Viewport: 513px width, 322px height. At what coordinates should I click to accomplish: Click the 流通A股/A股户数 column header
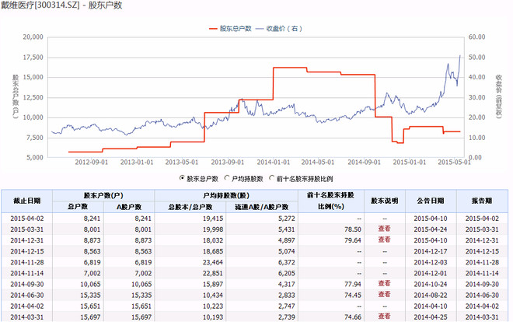coord(262,207)
